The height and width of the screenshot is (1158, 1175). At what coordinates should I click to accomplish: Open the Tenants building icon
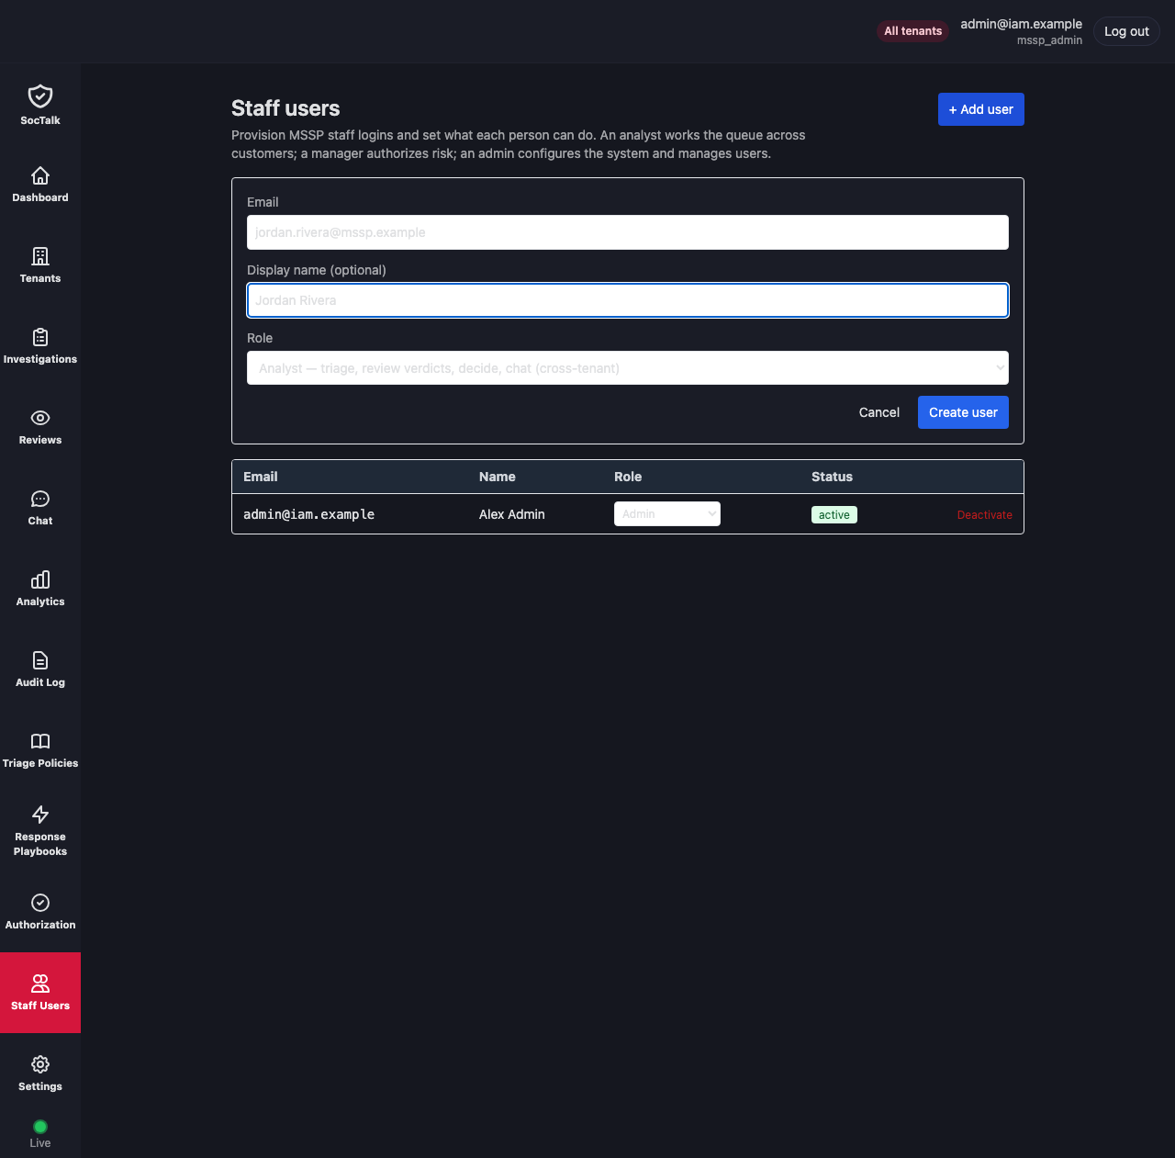pos(40,256)
